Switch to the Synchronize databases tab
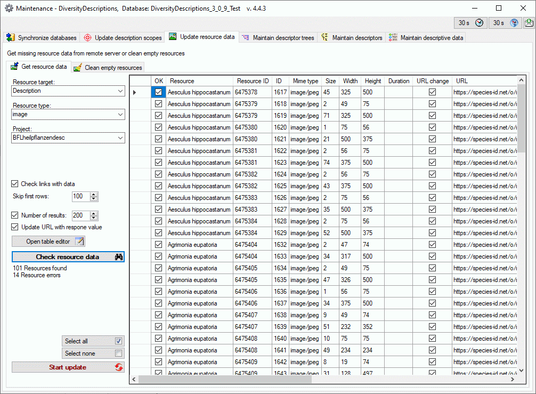 (x=42, y=38)
